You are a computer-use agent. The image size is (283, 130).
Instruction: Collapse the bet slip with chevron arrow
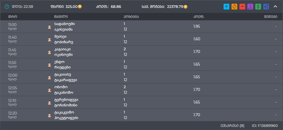pos(275,7)
